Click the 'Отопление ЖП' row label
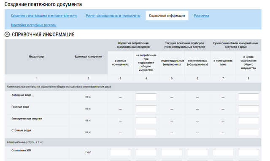 [x=21, y=150]
